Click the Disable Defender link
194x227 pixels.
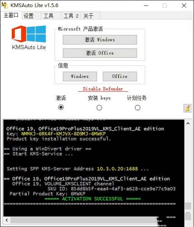(103, 89)
